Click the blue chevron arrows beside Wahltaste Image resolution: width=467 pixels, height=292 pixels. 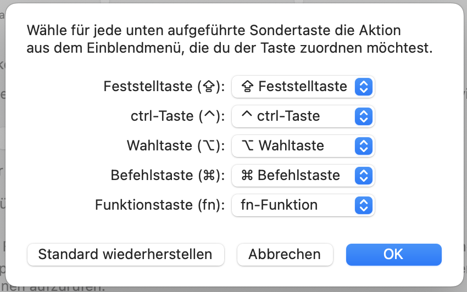[364, 145]
